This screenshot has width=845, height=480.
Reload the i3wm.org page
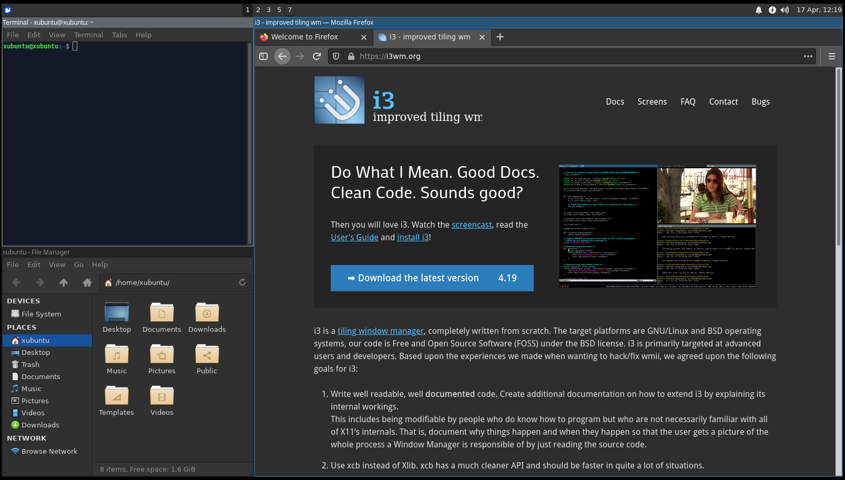click(x=317, y=56)
